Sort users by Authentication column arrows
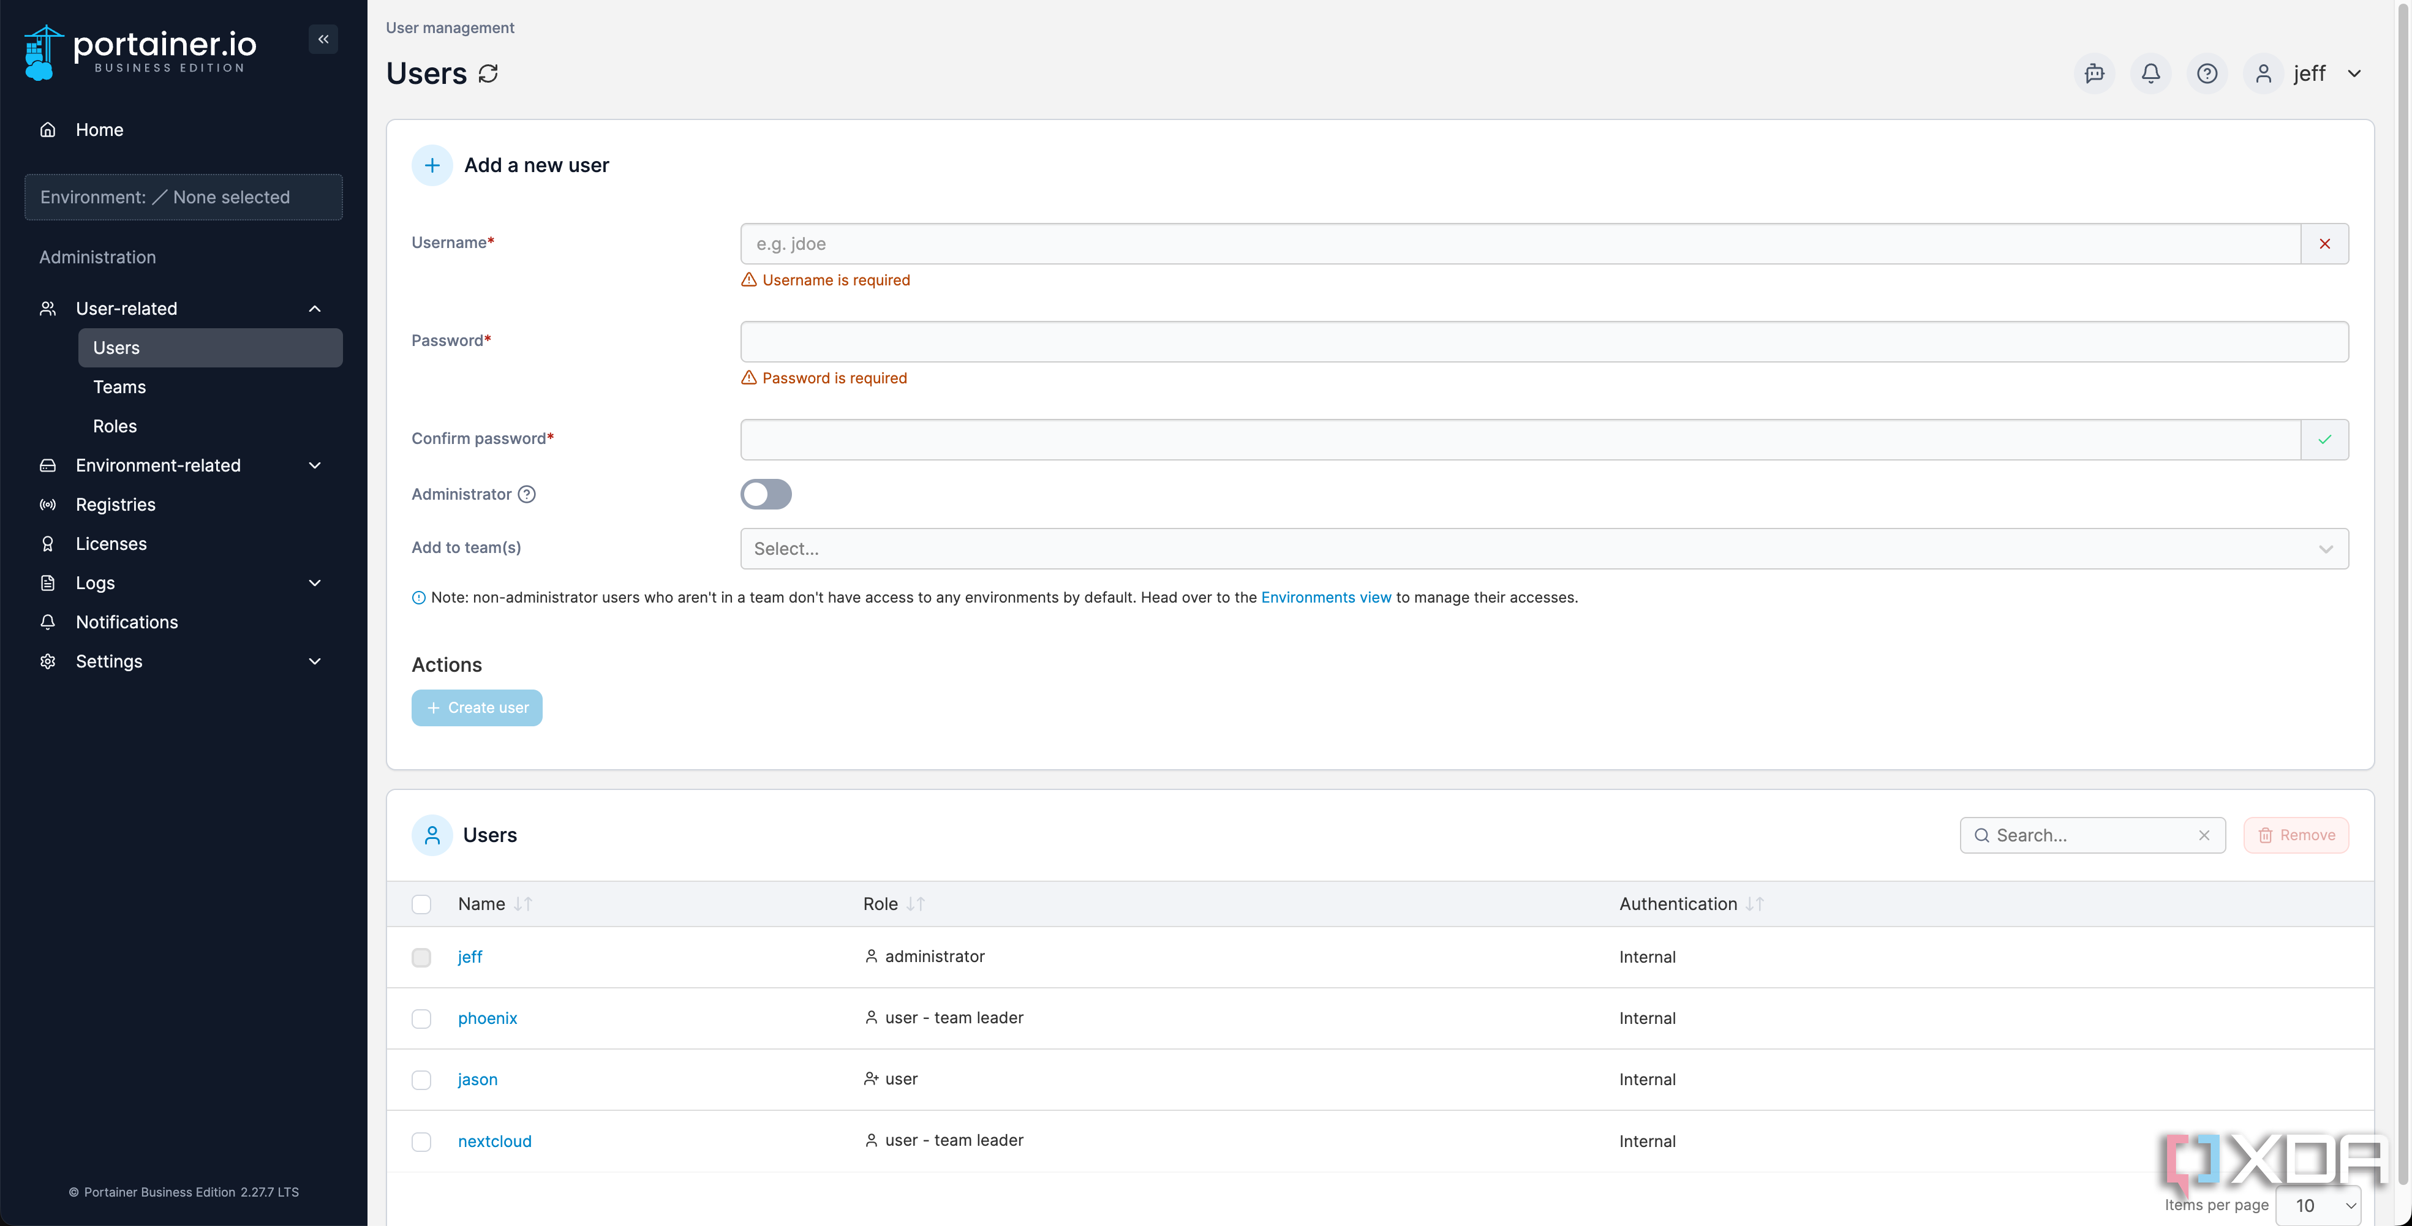Image resolution: width=2412 pixels, height=1226 pixels. pyautogui.click(x=1755, y=904)
